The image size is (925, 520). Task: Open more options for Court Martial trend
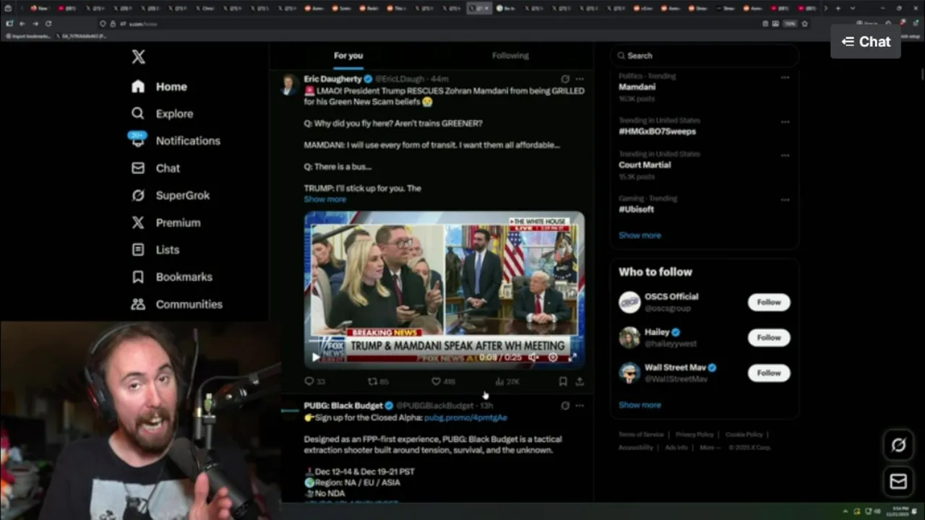(x=785, y=155)
